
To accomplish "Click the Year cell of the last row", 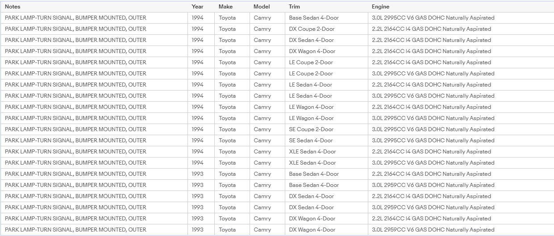I will [201, 230].
